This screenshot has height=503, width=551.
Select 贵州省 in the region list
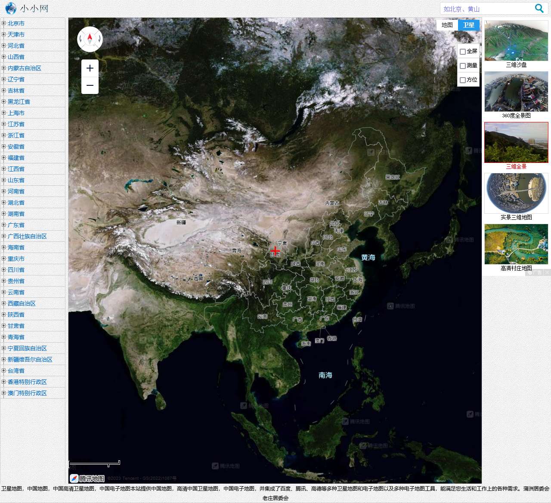(16, 281)
